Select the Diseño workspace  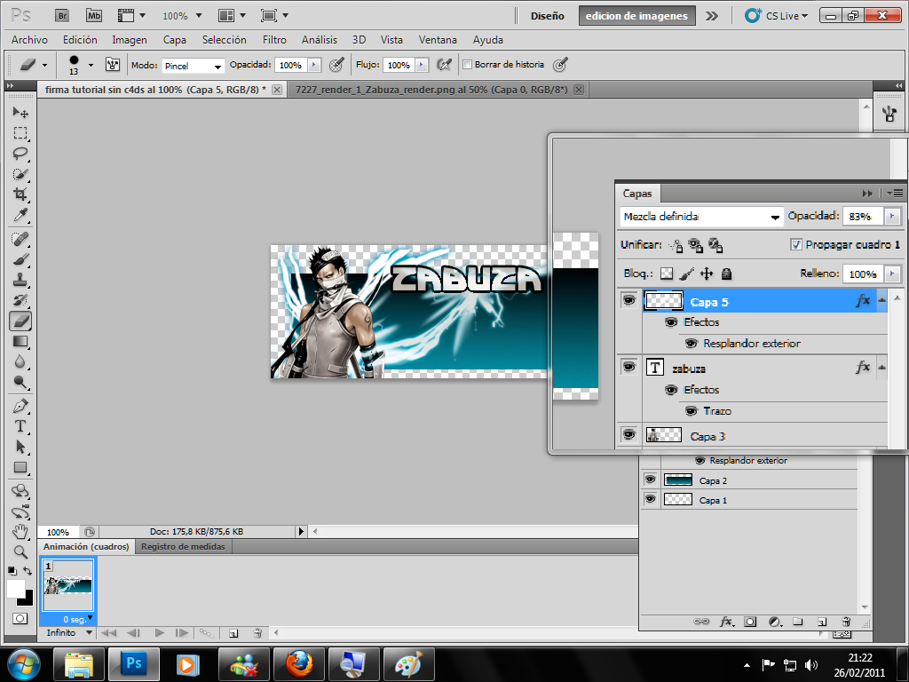tap(547, 16)
